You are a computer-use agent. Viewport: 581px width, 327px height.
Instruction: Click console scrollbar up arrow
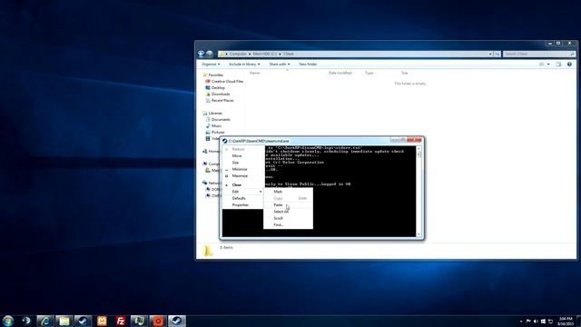coord(419,149)
